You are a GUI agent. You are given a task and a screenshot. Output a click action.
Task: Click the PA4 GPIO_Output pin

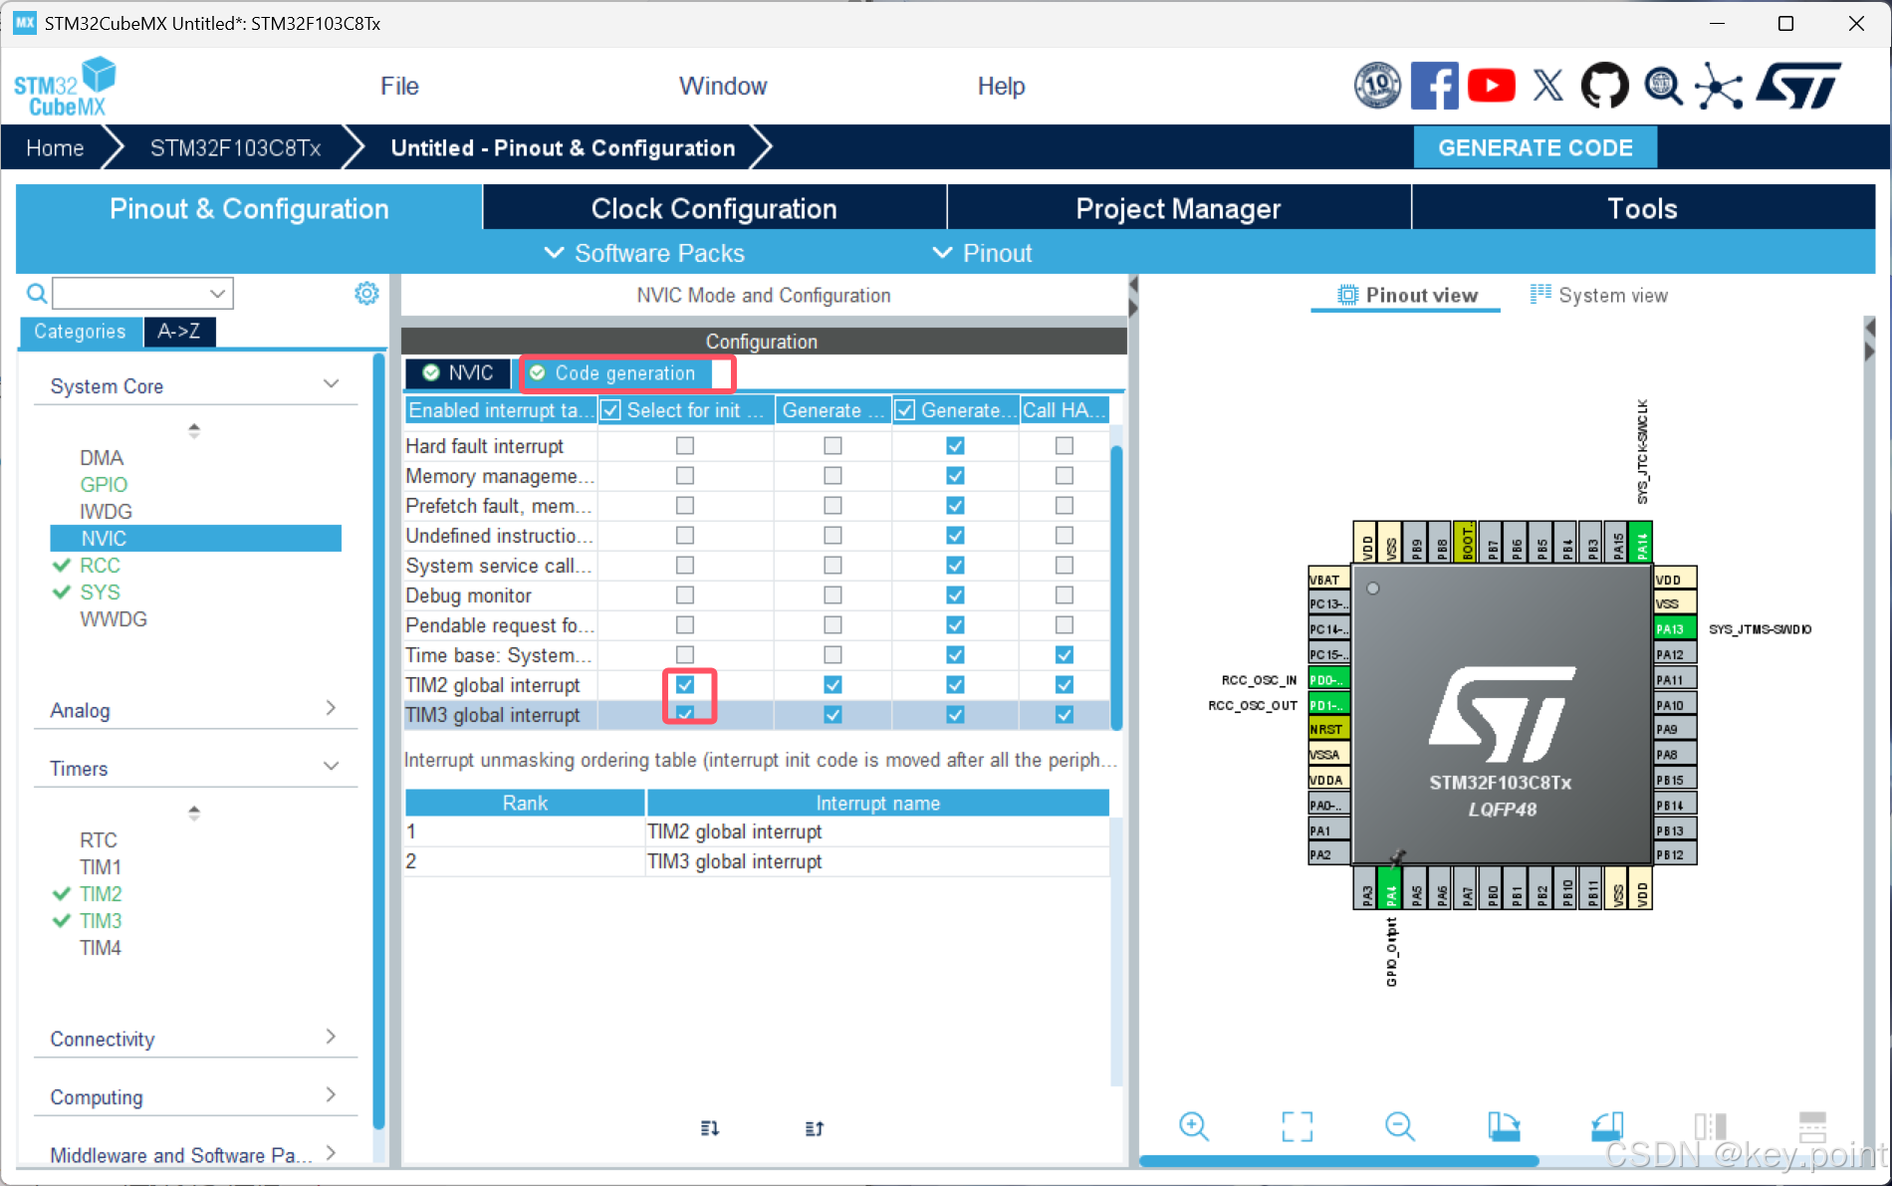pyautogui.click(x=1391, y=888)
